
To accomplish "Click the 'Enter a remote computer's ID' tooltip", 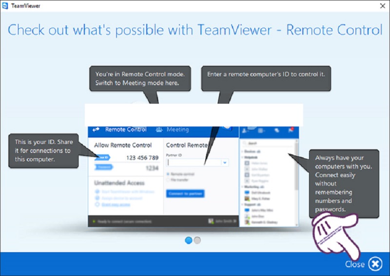I will (x=266, y=78).
